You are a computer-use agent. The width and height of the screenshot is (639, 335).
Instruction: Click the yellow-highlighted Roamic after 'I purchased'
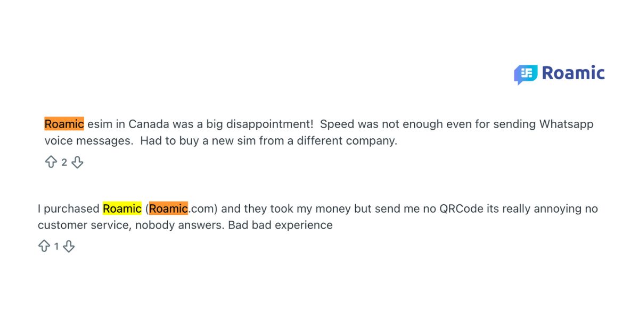tap(122, 208)
